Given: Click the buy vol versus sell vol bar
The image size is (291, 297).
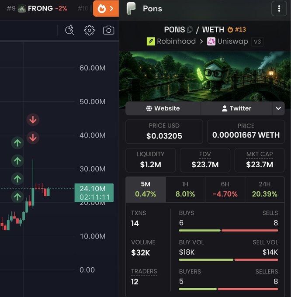Looking at the screenshot, I should 229,260.
